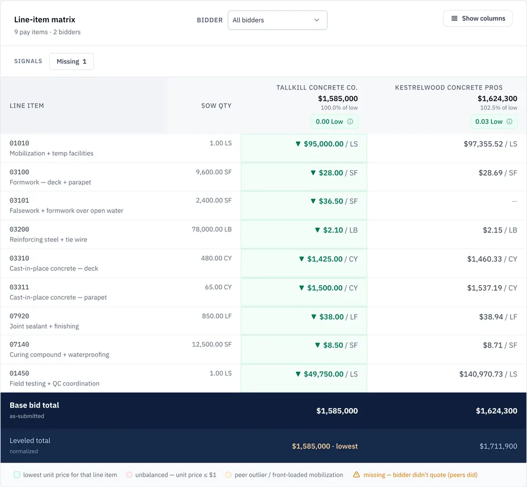
Task: Click Kestrelwood price $8.71 / SF
Action: tap(500, 345)
